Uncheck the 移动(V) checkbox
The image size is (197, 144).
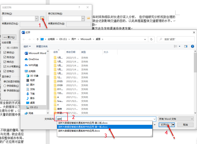[5, 53]
